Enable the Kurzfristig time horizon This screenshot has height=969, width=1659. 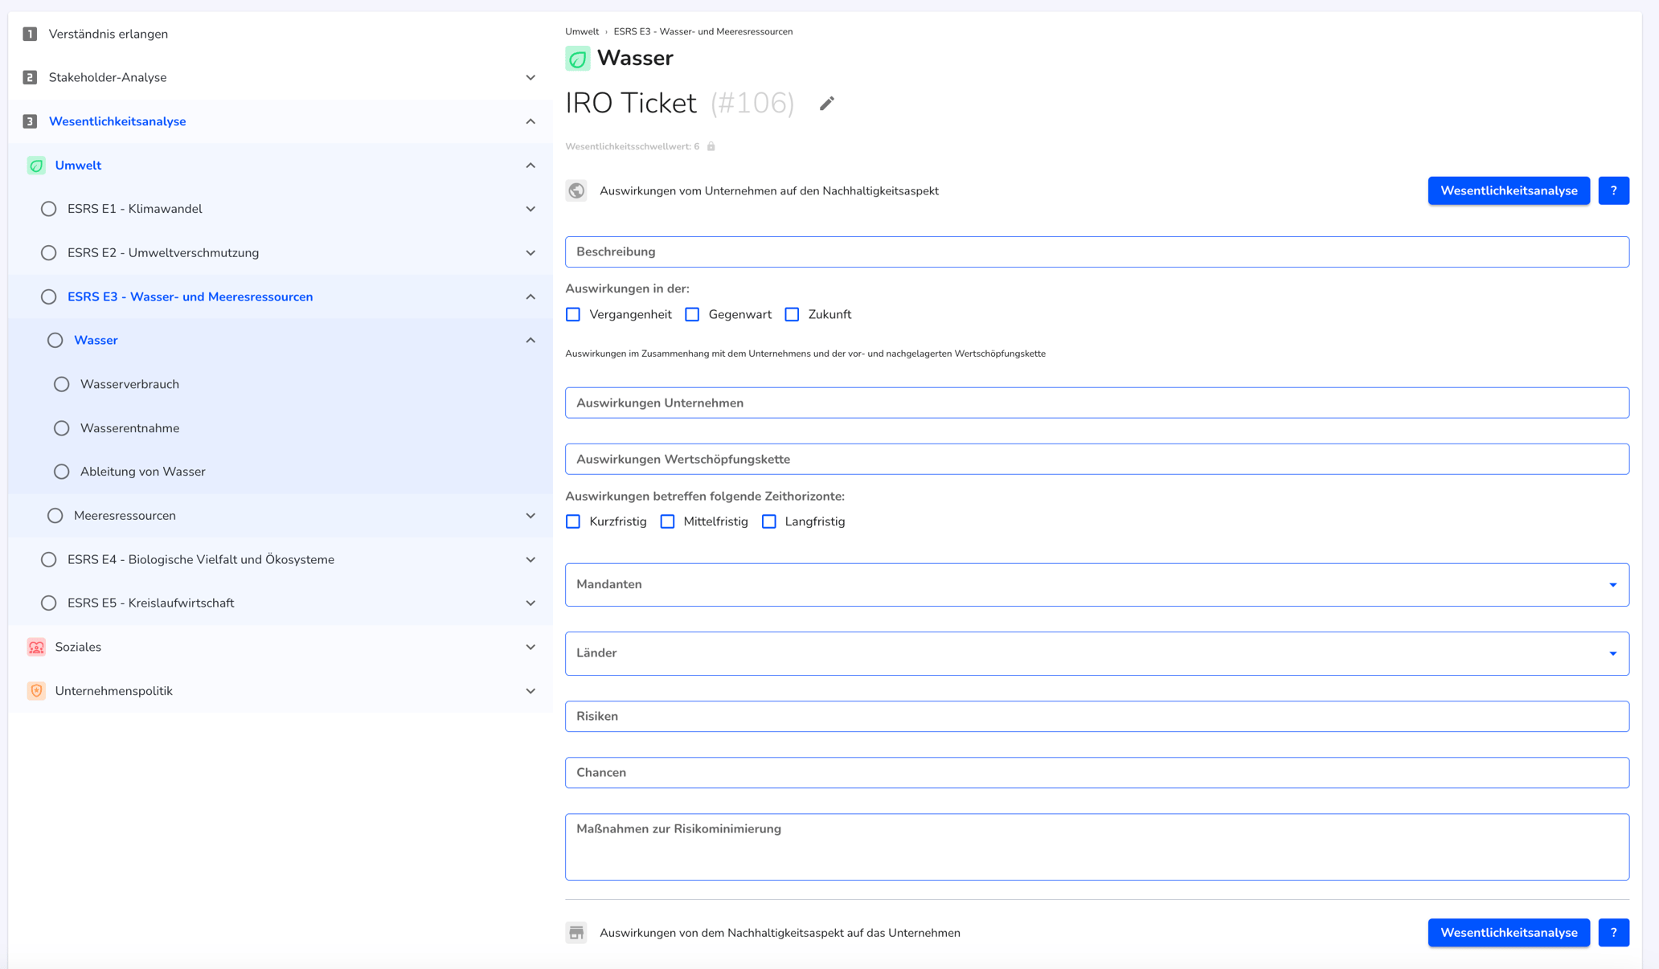573,521
